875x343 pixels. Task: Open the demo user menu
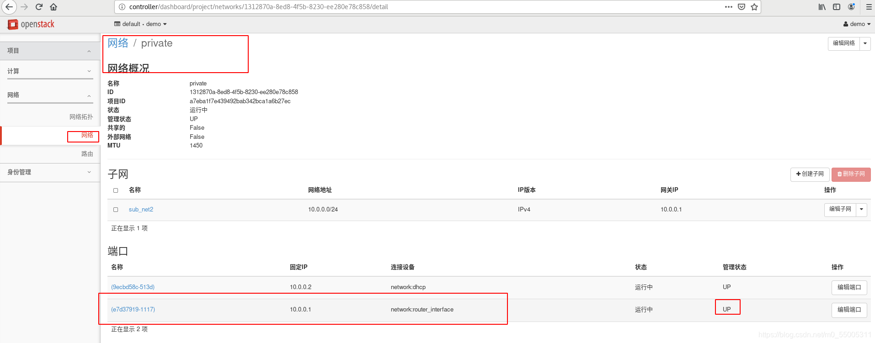857,24
